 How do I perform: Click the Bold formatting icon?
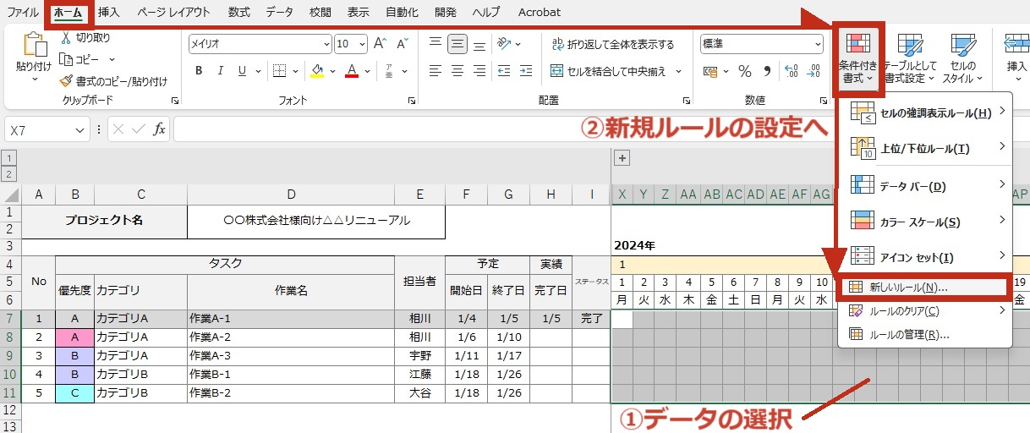pyautogui.click(x=199, y=71)
